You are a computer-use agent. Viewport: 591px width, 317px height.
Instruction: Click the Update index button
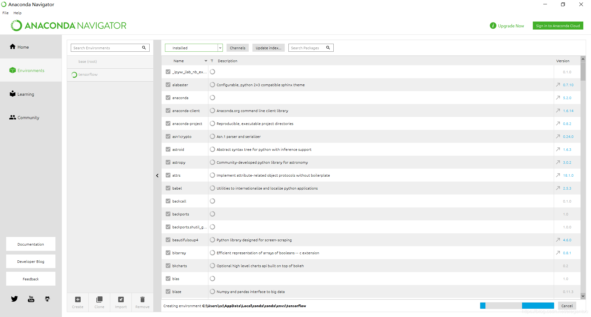coord(268,48)
